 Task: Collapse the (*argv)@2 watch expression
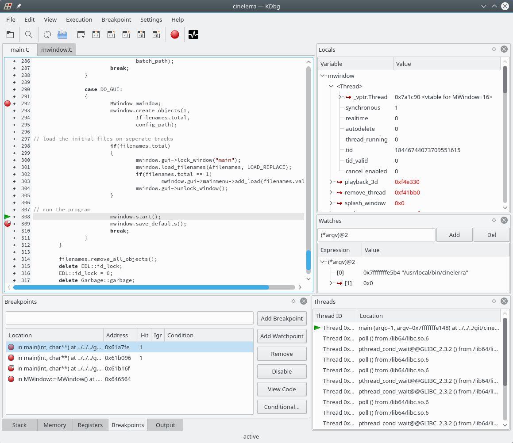(x=322, y=262)
